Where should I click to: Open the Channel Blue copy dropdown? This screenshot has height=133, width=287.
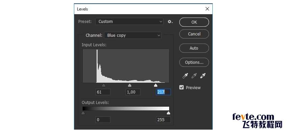click(x=133, y=35)
